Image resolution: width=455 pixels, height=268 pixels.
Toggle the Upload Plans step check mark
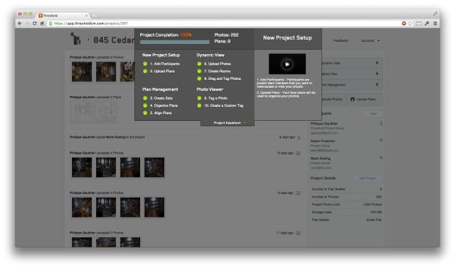pyautogui.click(x=145, y=71)
